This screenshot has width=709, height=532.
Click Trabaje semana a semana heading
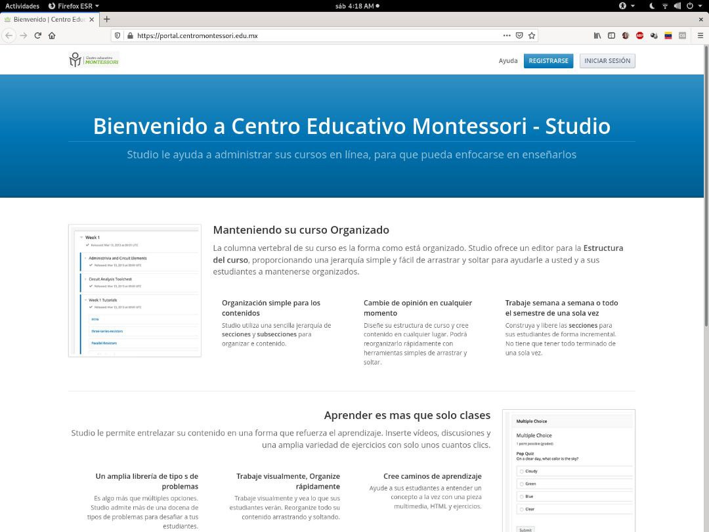tap(561, 308)
